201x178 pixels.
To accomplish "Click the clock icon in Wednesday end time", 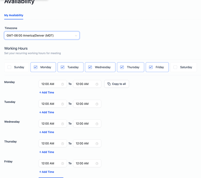I will tap(97, 124).
